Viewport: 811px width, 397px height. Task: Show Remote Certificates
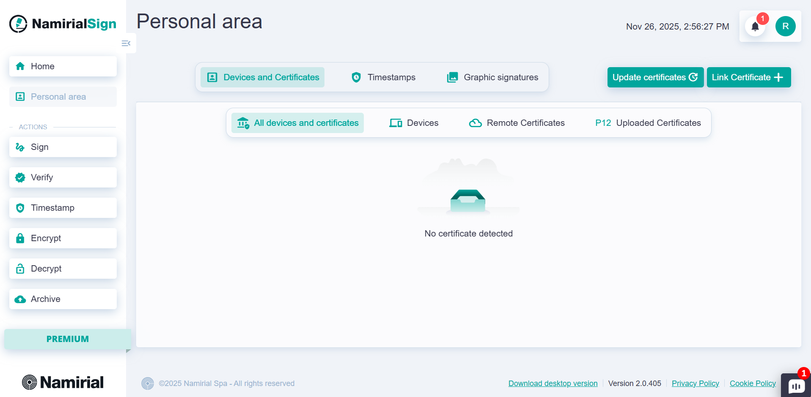[x=517, y=123]
